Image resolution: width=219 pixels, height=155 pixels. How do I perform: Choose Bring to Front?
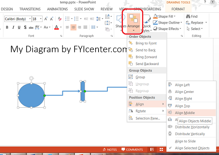coord(147,43)
